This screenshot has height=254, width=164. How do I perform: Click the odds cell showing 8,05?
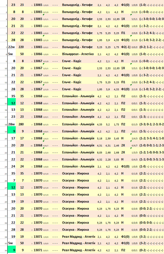tap(99, 152)
